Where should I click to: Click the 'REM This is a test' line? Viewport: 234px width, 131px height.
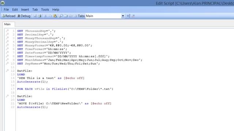coord(51,78)
